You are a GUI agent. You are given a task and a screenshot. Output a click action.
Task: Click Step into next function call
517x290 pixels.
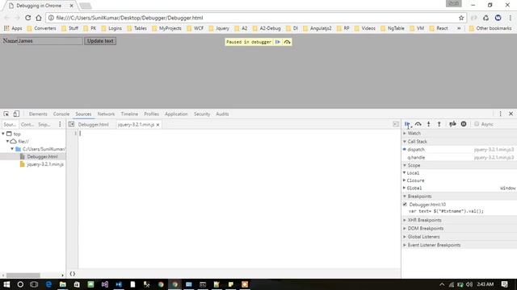[x=429, y=124]
